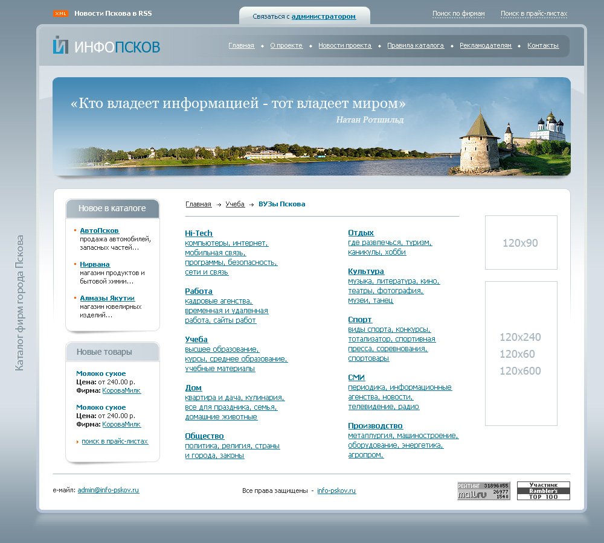Click политика, религия, страны link

[x=233, y=446]
